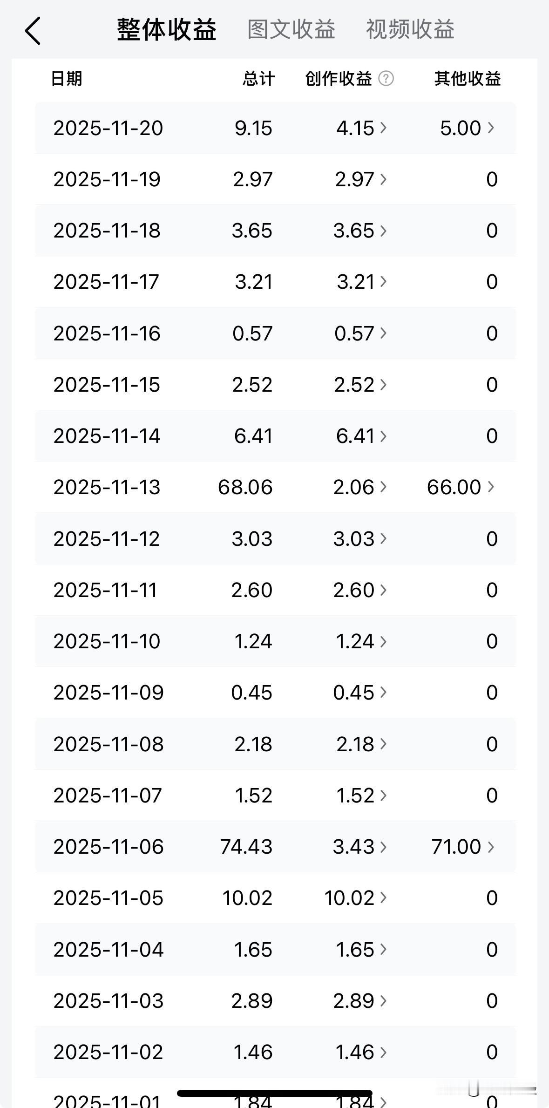Viewport: 549px width, 1108px height.
Task: Tap chevron beside 0.57 on 2025-11-16
Action: click(x=383, y=333)
